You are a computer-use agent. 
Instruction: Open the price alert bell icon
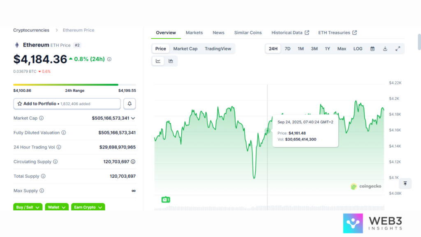tap(130, 104)
